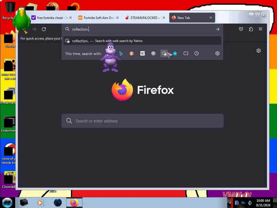
Task: Switch to the 'Fortnite Soft Aim Dow' tab
Action: click(98, 18)
